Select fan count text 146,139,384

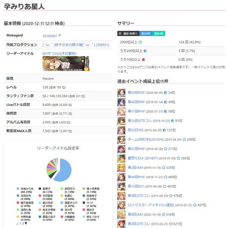pyautogui.click(x=58, y=96)
